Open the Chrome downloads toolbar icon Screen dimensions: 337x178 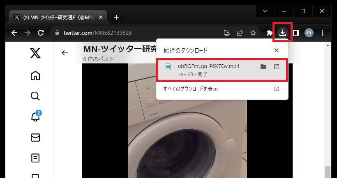pyautogui.click(x=283, y=33)
